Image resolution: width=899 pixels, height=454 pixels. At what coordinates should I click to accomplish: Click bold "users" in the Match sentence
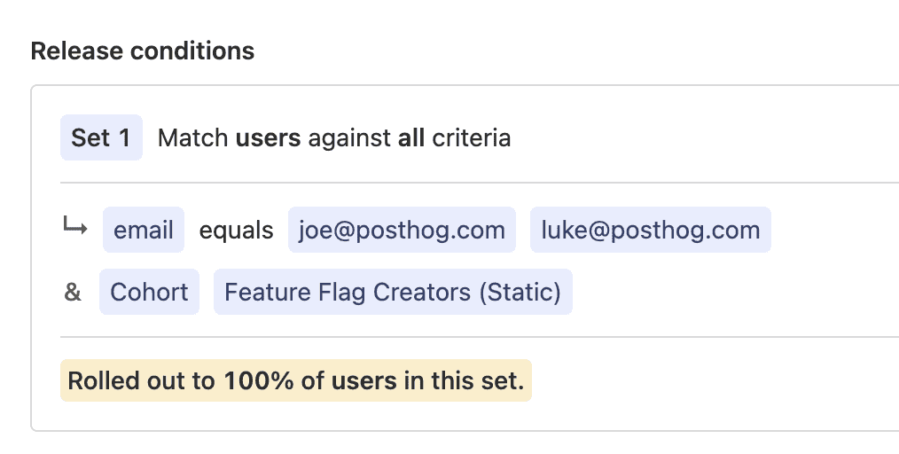268,138
